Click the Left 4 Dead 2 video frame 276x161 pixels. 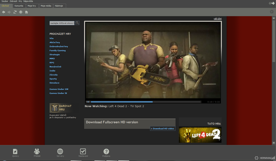point(153,60)
